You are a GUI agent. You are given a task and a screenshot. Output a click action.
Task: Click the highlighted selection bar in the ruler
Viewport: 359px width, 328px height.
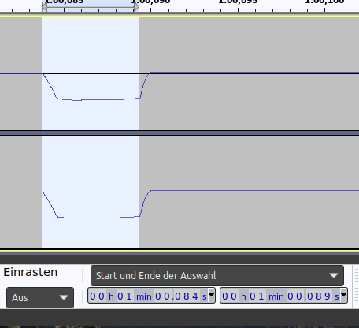(x=91, y=6)
